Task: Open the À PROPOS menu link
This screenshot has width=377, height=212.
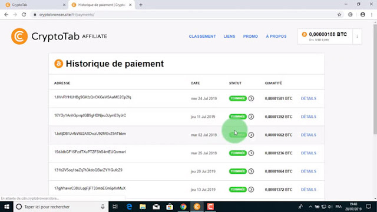Action: point(276,37)
